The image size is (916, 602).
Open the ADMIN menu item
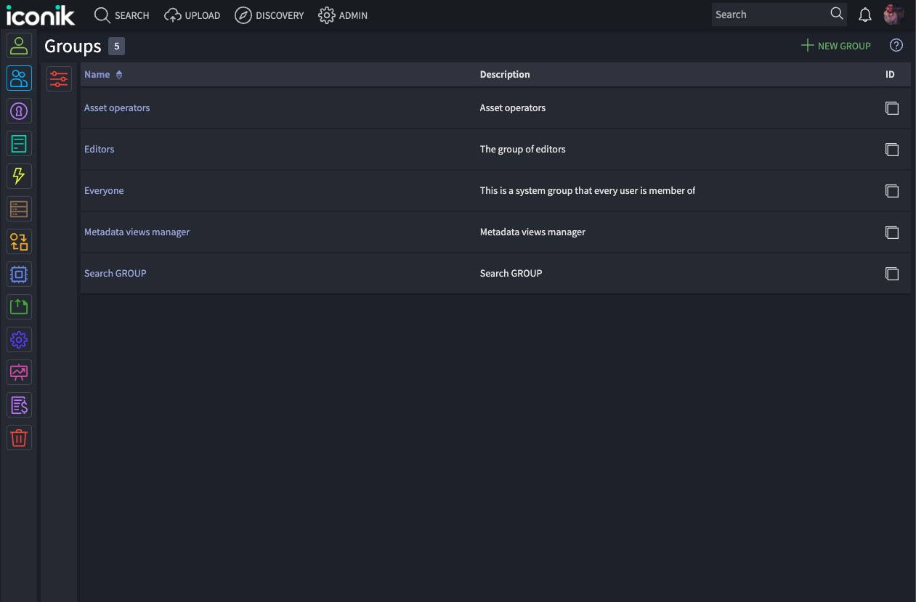tap(343, 15)
